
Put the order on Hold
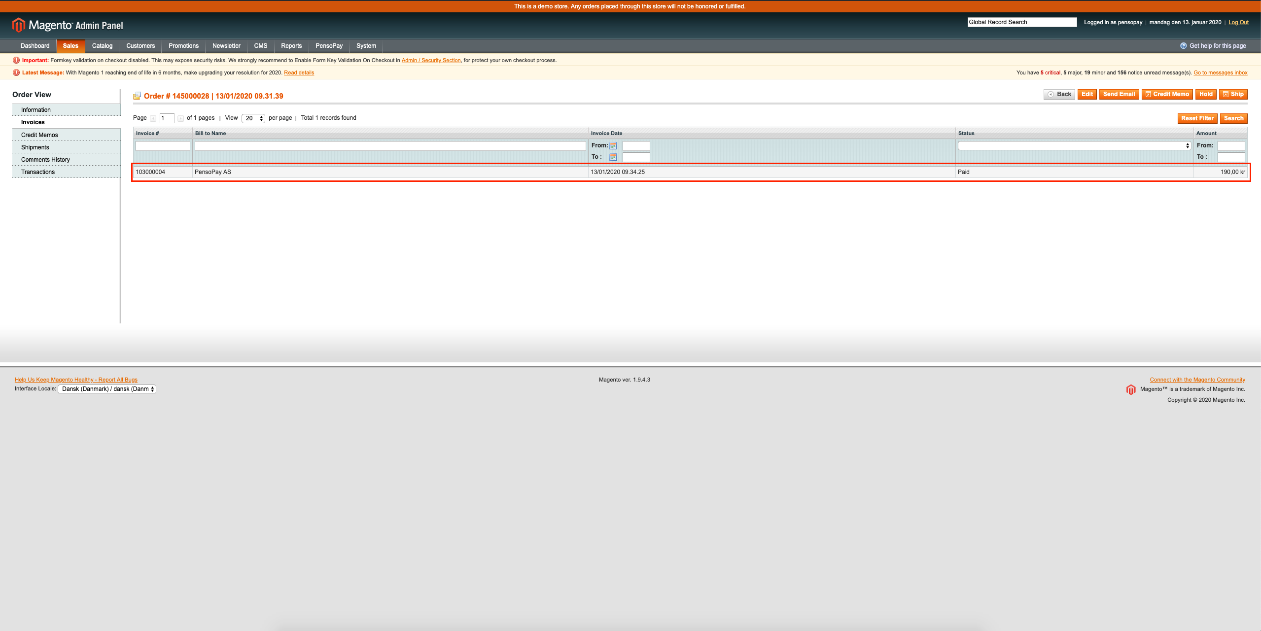[1206, 94]
